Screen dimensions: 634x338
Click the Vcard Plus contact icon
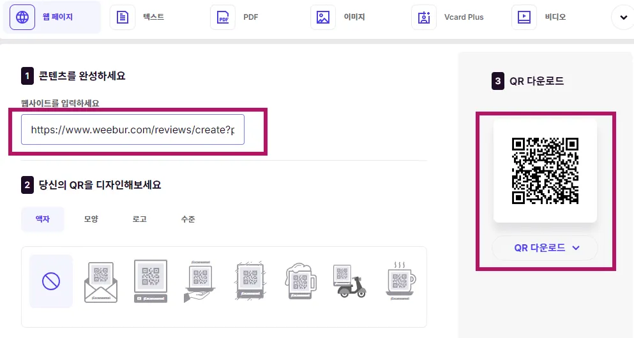[x=424, y=17]
